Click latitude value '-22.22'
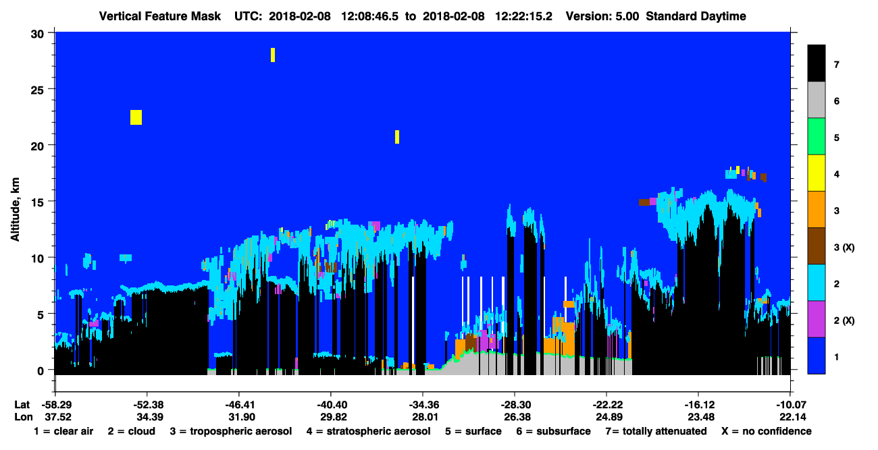This screenshot has width=878, height=450. click(606, 405)
